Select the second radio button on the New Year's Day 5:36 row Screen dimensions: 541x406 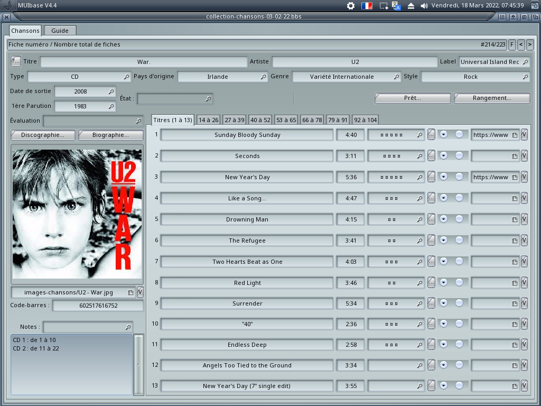click(459, 177)
